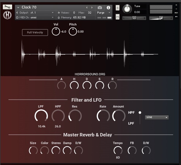Open the instrument info icon

pyautogui.click(x=108, y=8)
